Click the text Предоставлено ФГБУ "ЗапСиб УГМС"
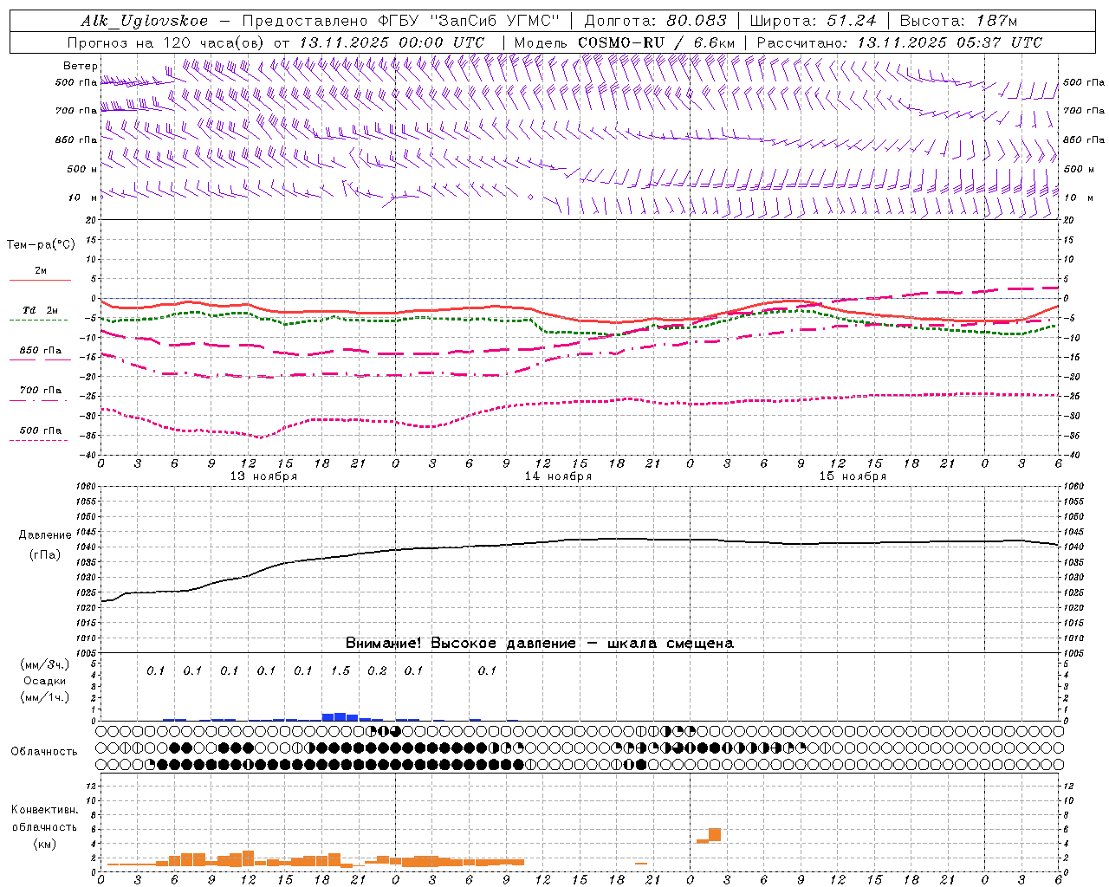The image size is (1109, 887). coord(401,21)
